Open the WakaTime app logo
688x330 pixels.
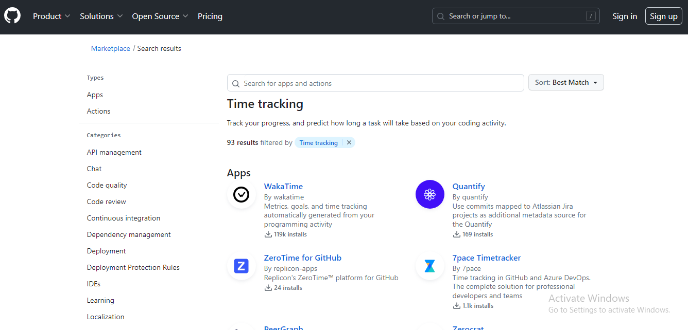[x=242, y=194]
